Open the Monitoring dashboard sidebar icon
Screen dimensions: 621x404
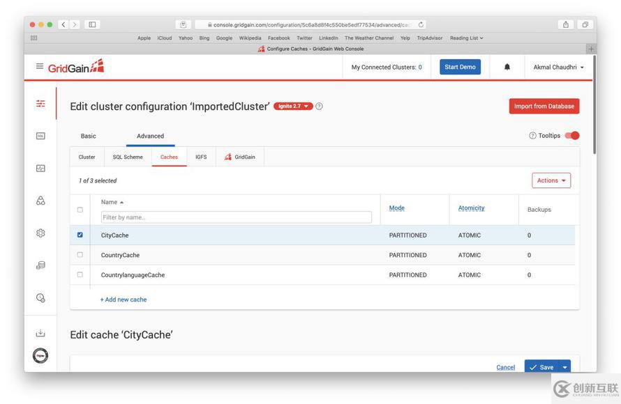pos(40,169)
